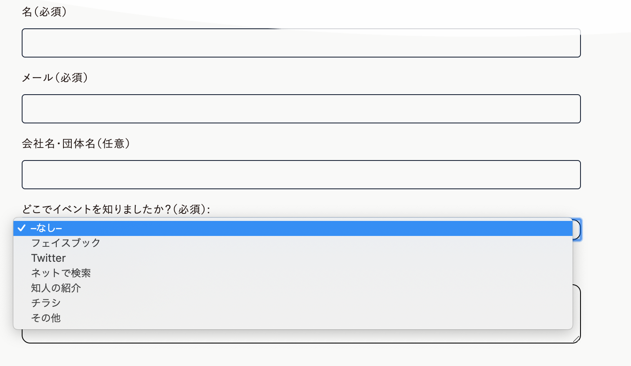The height and width of the screenshot is (366, 631).
Task: Focus the 名（必須） text field
Action: 301,43
